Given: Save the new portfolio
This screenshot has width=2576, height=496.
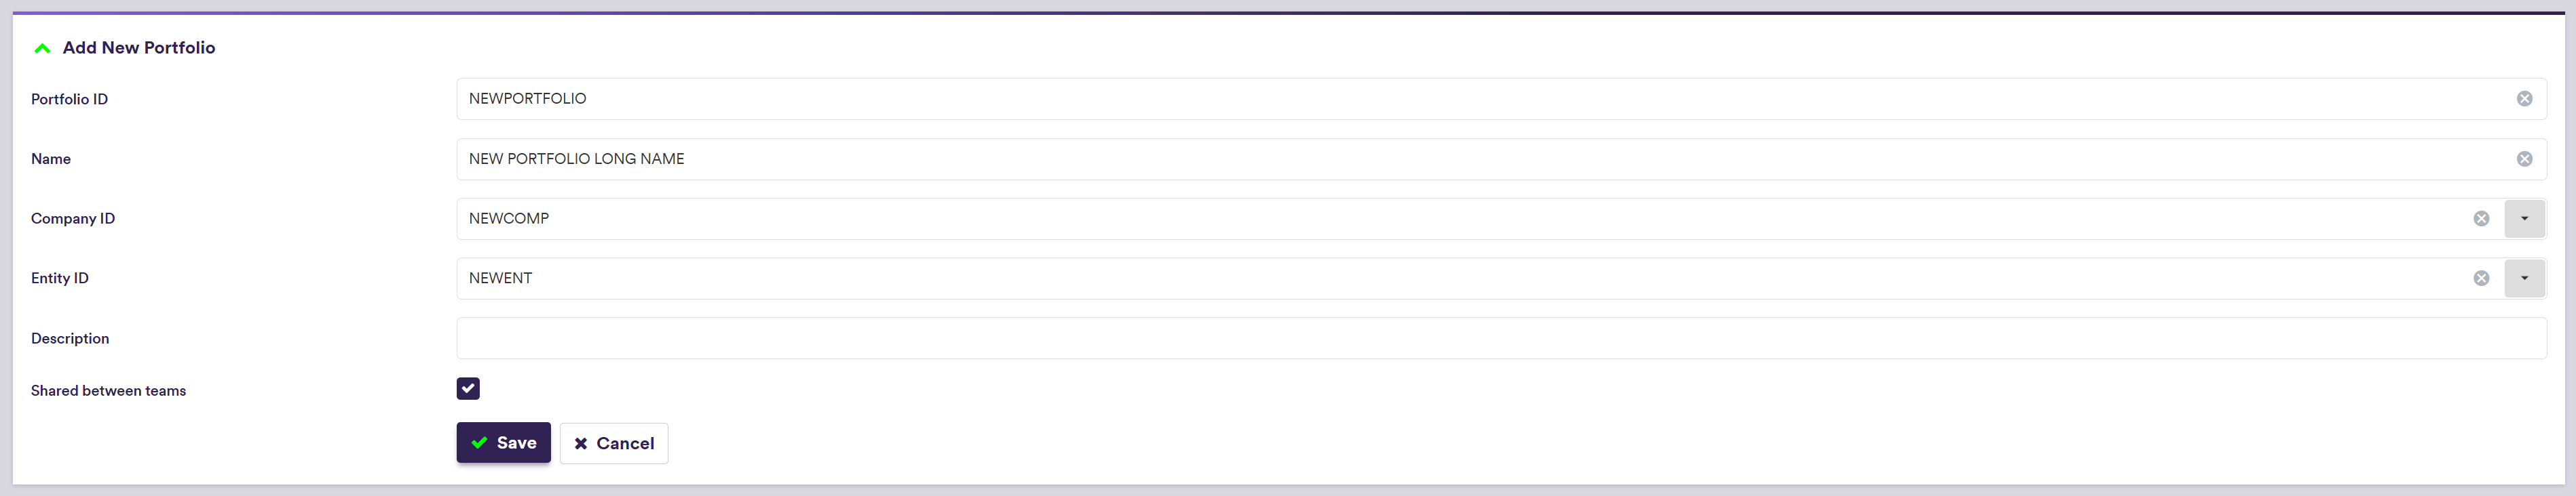Looking at the screenshot, I should [x=503, y=442].
